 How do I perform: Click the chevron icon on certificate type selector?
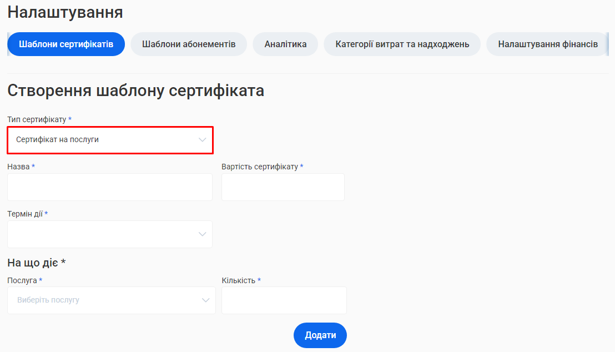coord(202,140)
